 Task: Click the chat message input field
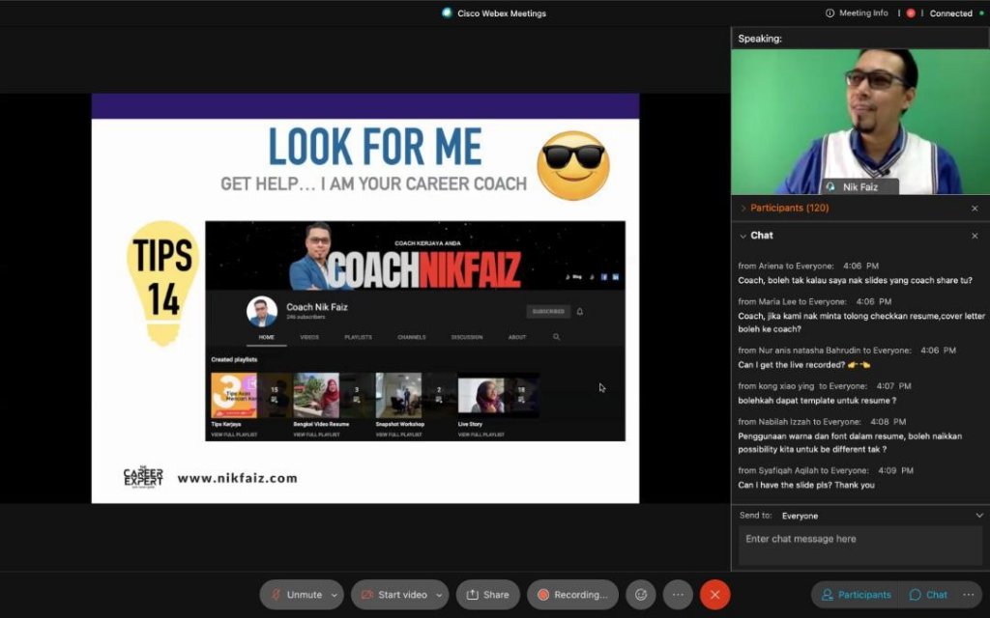click(x=859, y=547)
